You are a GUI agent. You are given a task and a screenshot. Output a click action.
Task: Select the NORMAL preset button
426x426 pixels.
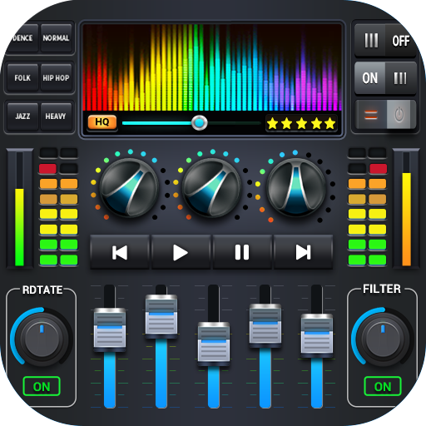[x=57, y=38]
